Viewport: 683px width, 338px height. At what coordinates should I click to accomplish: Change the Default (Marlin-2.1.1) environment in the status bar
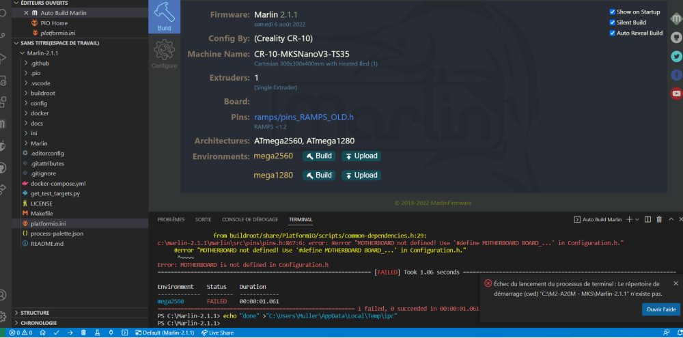(x=164, y=333)
